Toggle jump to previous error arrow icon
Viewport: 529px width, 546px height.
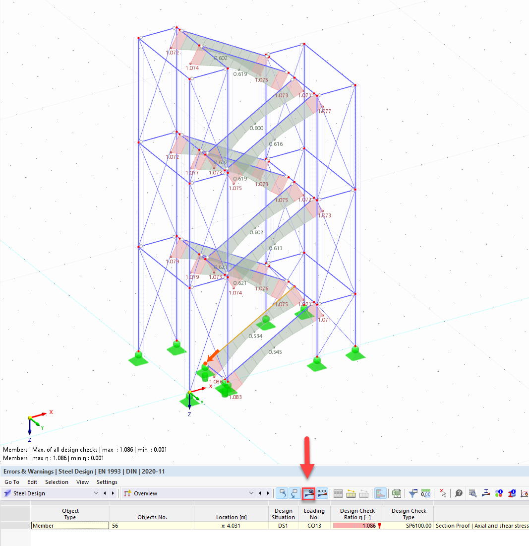coord(282,493)
